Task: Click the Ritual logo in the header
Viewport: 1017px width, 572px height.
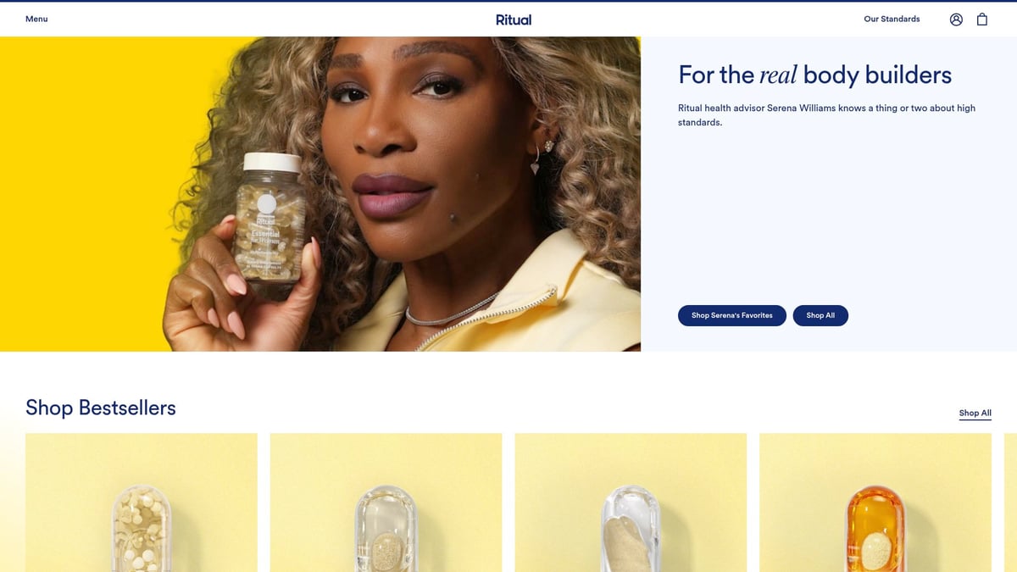Action: point(514,19)
